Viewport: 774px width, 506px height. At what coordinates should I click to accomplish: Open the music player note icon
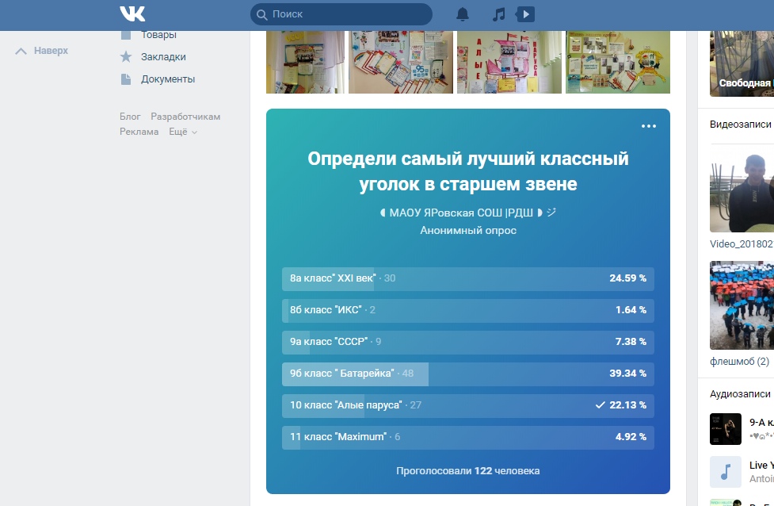498,14
